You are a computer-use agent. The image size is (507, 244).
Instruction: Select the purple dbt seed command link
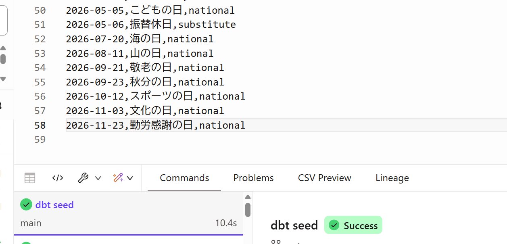[54, 205]
